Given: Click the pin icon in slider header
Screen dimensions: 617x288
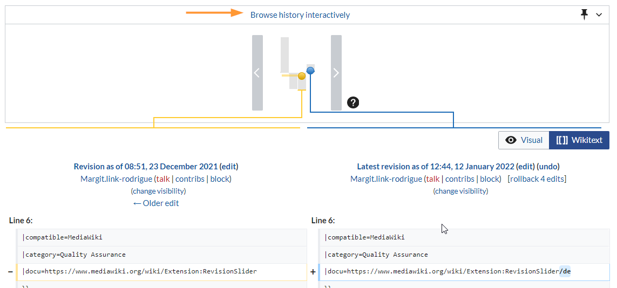Looking at the screenshot, I should point(584,15).
